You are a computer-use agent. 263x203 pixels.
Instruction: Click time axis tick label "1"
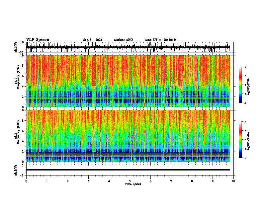(47, 181)
